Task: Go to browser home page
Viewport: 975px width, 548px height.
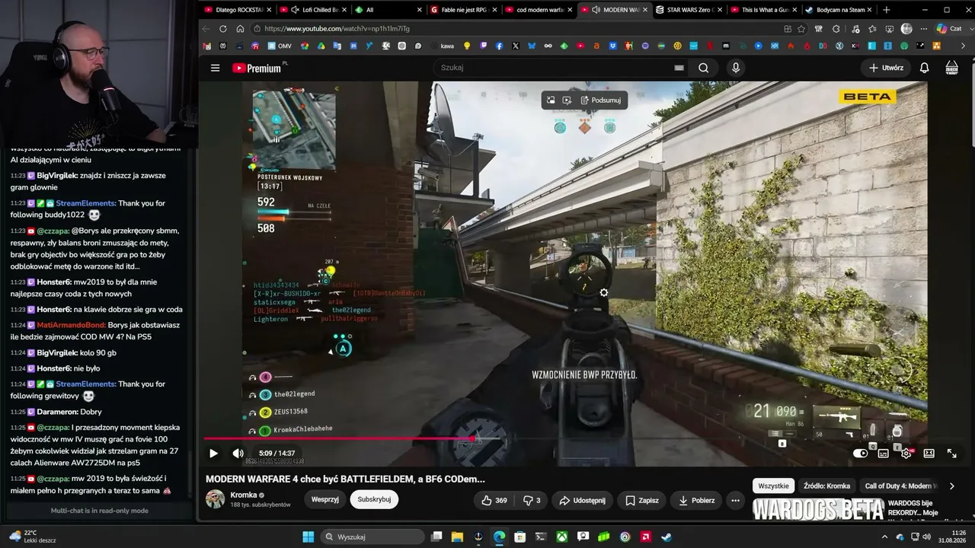Action: click(240, 29)
